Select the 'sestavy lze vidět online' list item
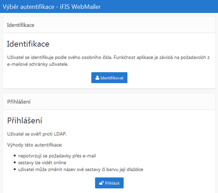This screenshot has width=218, height=193. pyautogui.click(x=42, y=163)
